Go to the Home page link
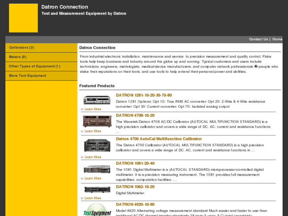This screenshot has width=288, height=216. click(277, 39)
